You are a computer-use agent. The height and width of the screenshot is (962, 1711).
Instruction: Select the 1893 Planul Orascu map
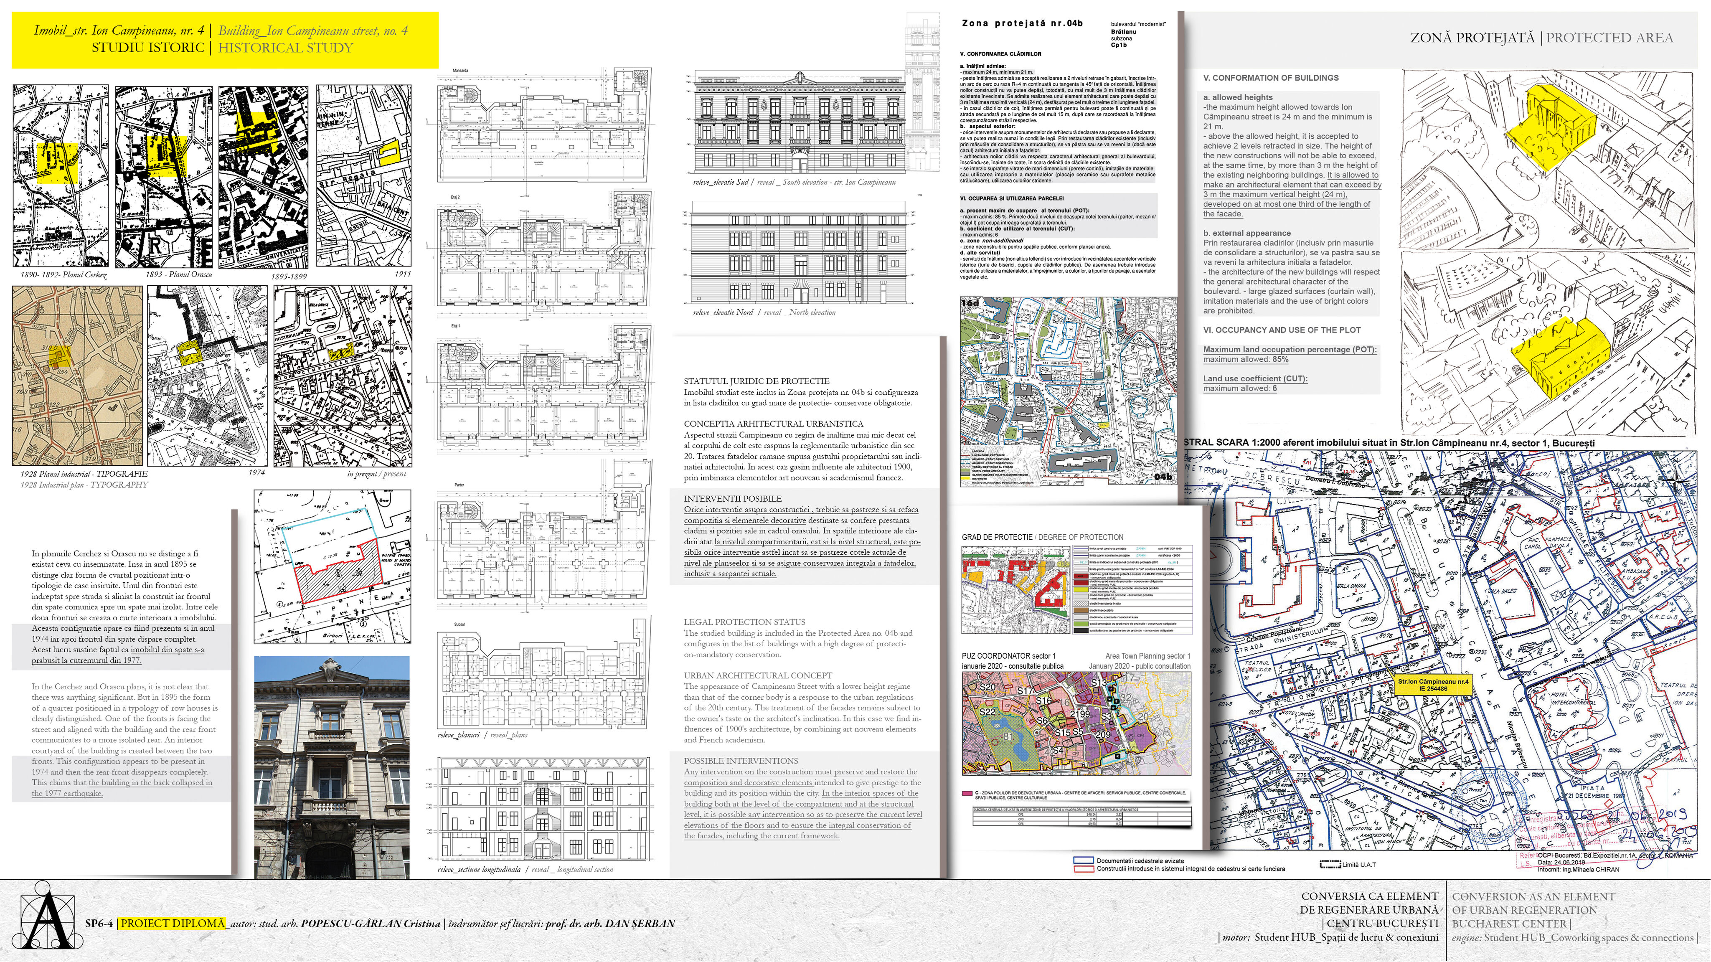pyautogui.click(x=164, y=177)
